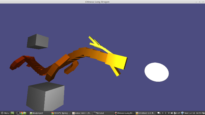Open the clock showing Wed Jun 12, 16:50
The width and height of the screenshot is (205, 115).
pos(193,113)
